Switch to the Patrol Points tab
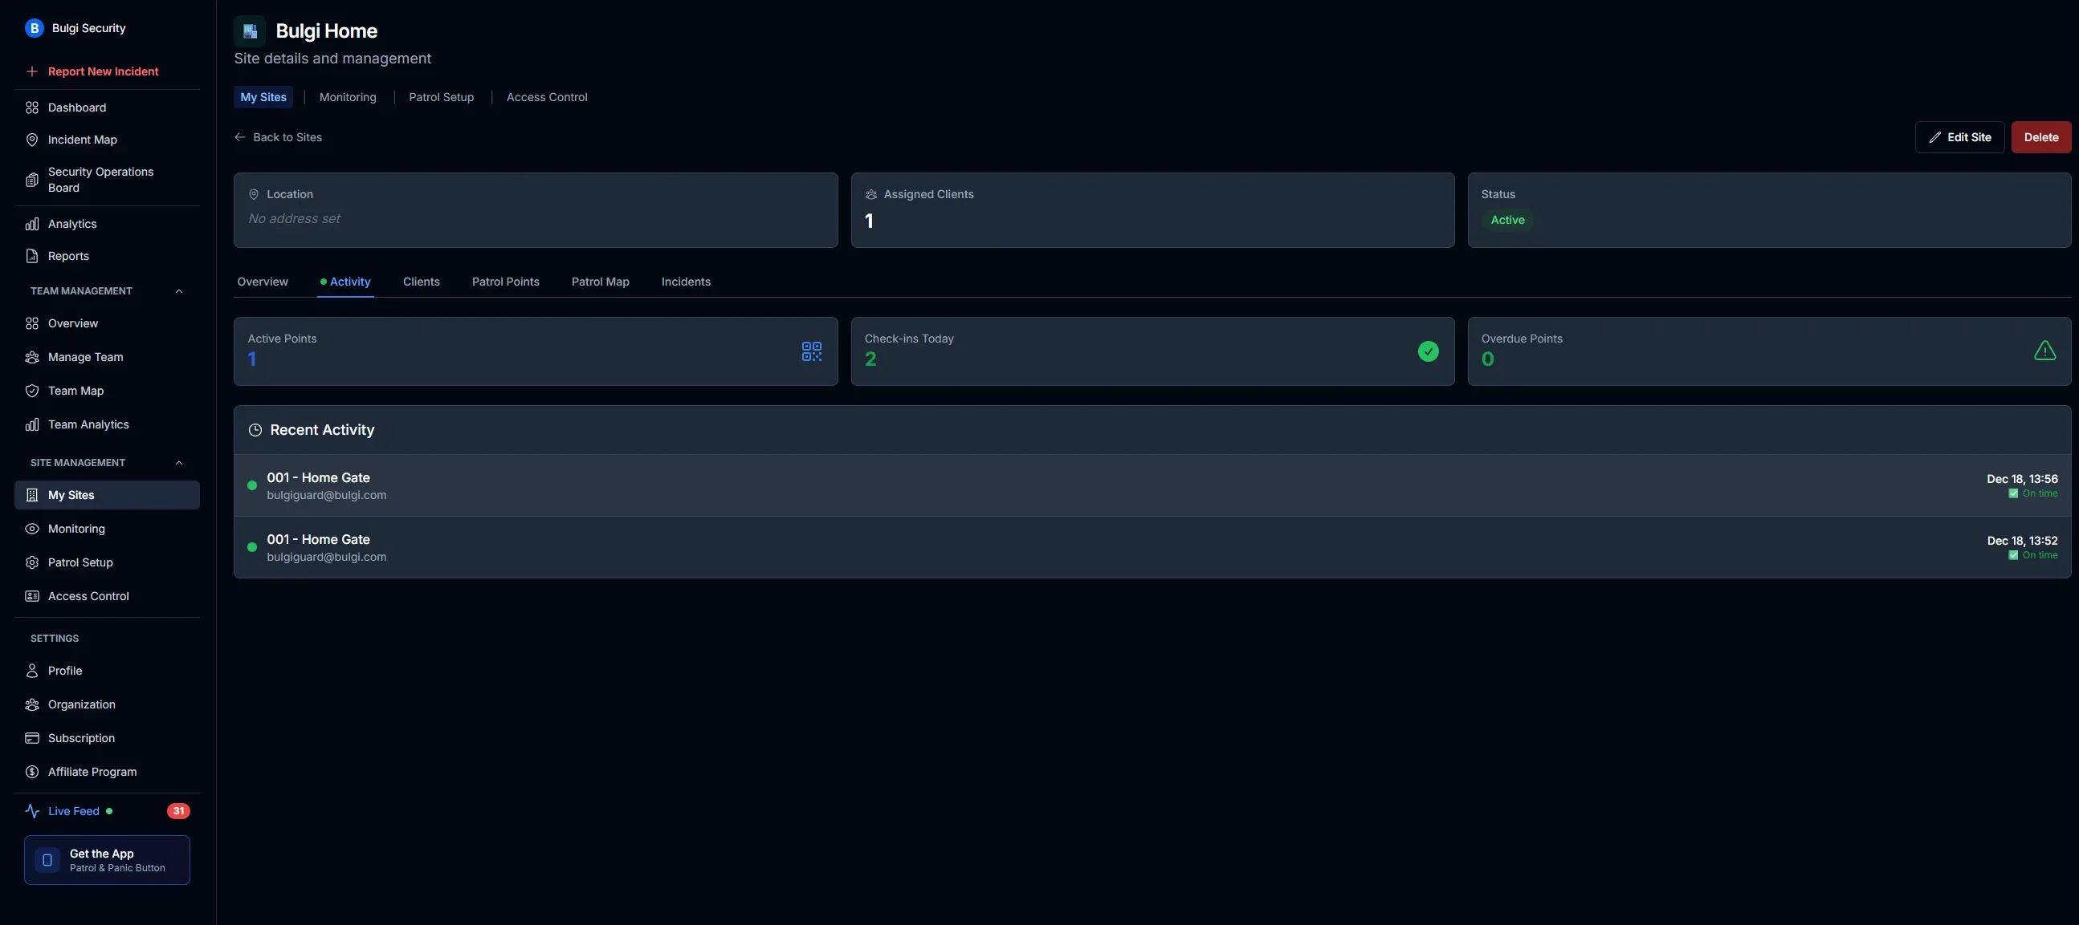 (505, 282)
